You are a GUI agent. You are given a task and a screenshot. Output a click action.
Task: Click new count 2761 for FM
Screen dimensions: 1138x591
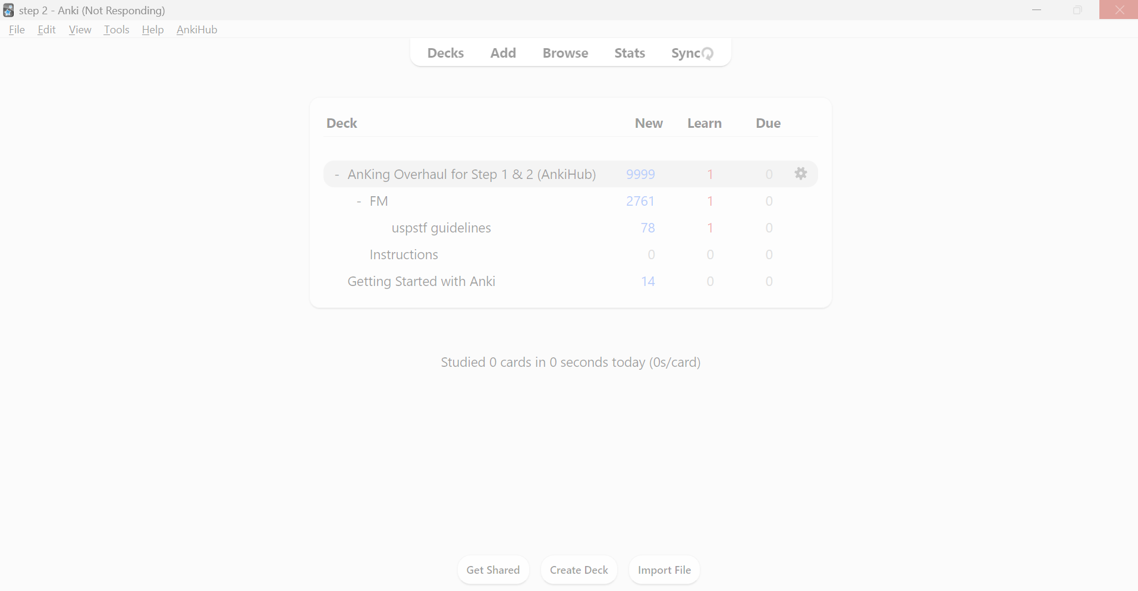tap(640, 201)
